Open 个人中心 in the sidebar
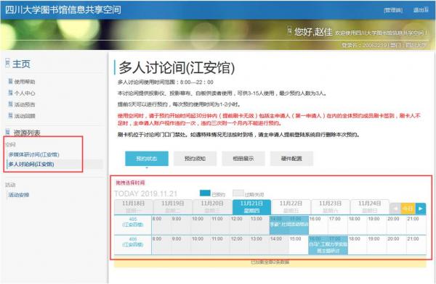Image resolution: width=436 pixels, height=284 pixels. (25, 93)
